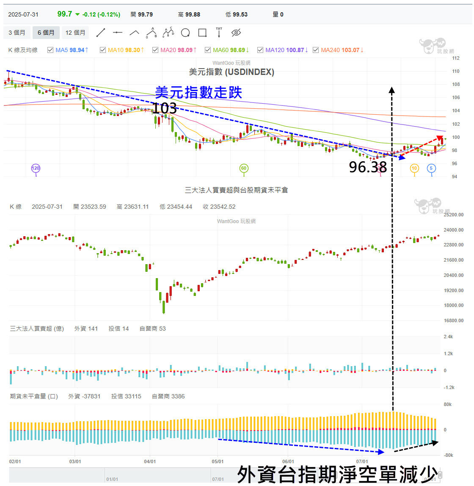Screen dimensions: 474x486
Task: Select the horizontal line drawing tool
Action: click(117, 32)
